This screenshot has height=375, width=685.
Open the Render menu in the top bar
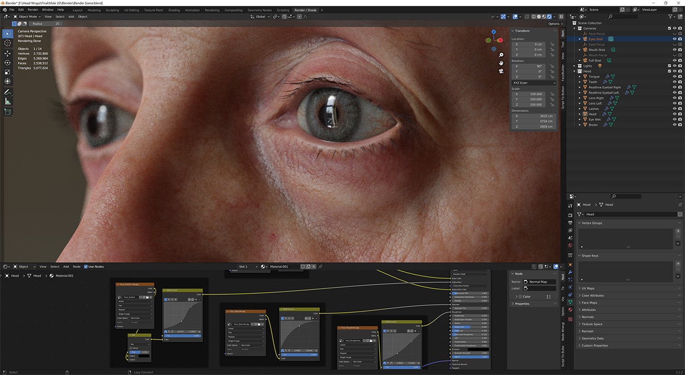click(x=33, y=9)
